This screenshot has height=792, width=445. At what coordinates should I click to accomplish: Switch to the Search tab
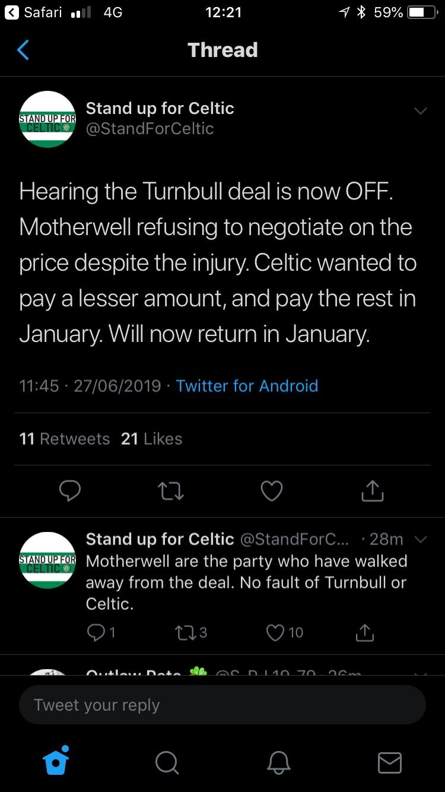click(167, 762)
